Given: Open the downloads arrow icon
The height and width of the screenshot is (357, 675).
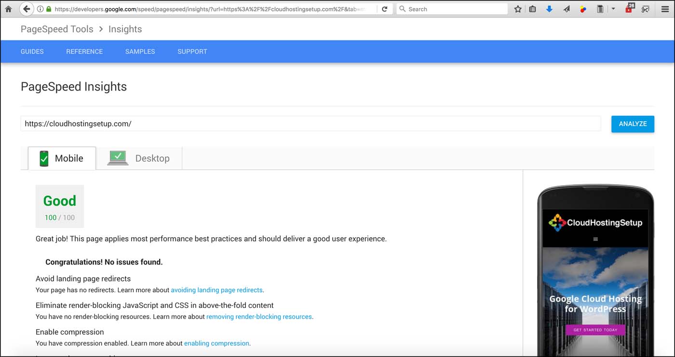Looking at the screenshot, I should click(549, 9).
